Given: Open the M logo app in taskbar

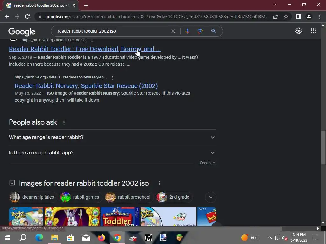Looking at the screenshot, I should (148, 238).
